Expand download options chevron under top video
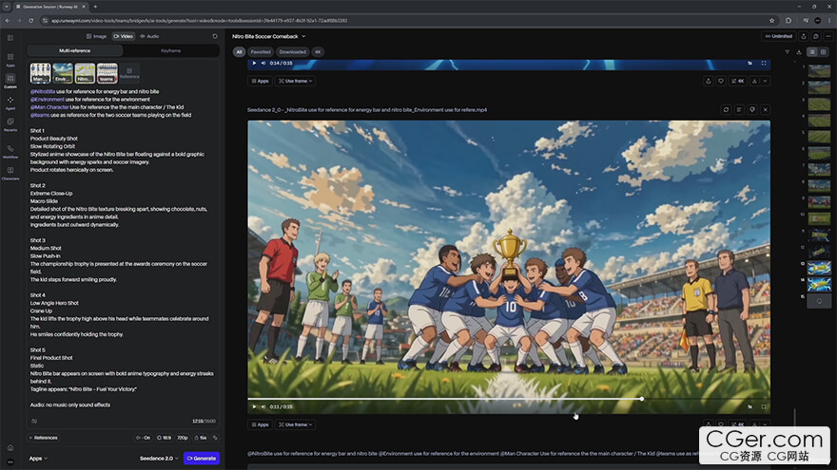 [x=765, y=81]
